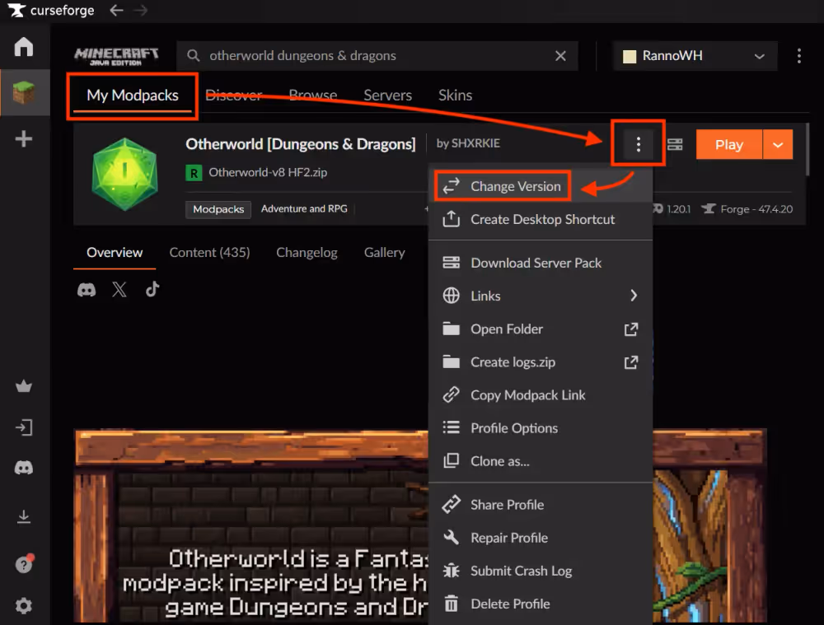Navigate forward with the right arrow
The height and width of the screenshot is (625, 824).
141,10
